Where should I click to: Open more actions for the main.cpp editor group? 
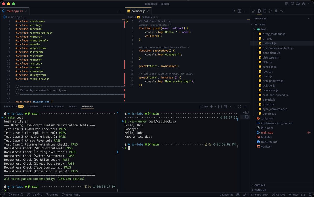120,11
